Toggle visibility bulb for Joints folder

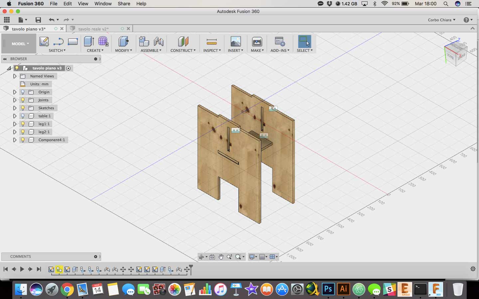[x=23, y=100]
